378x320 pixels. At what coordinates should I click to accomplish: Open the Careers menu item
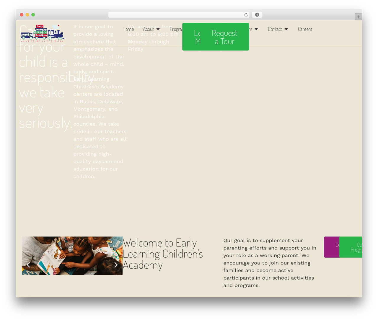pyautogui.click(x=305, y=29)
